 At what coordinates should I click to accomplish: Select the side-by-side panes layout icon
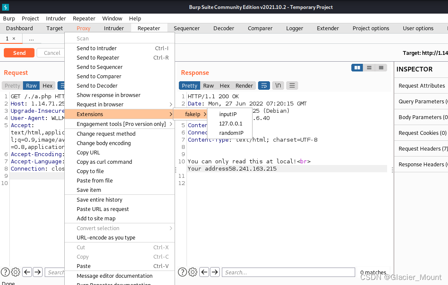(357, 67)
